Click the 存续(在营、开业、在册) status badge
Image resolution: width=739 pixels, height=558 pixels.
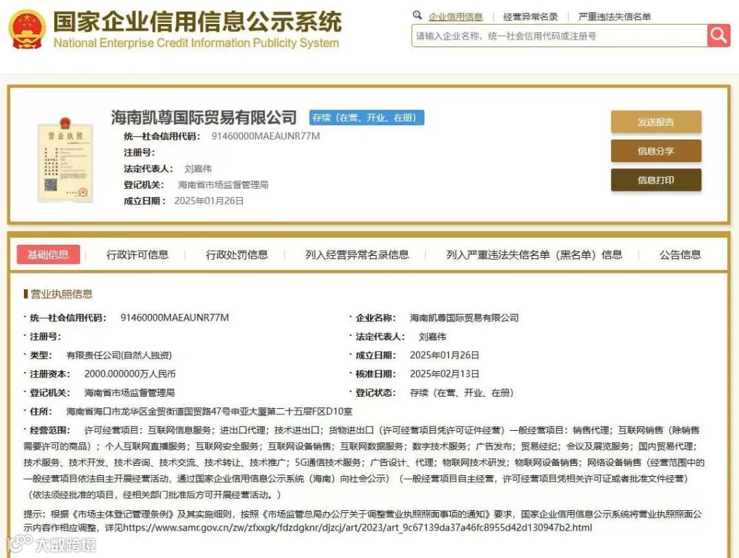(367, 117)
